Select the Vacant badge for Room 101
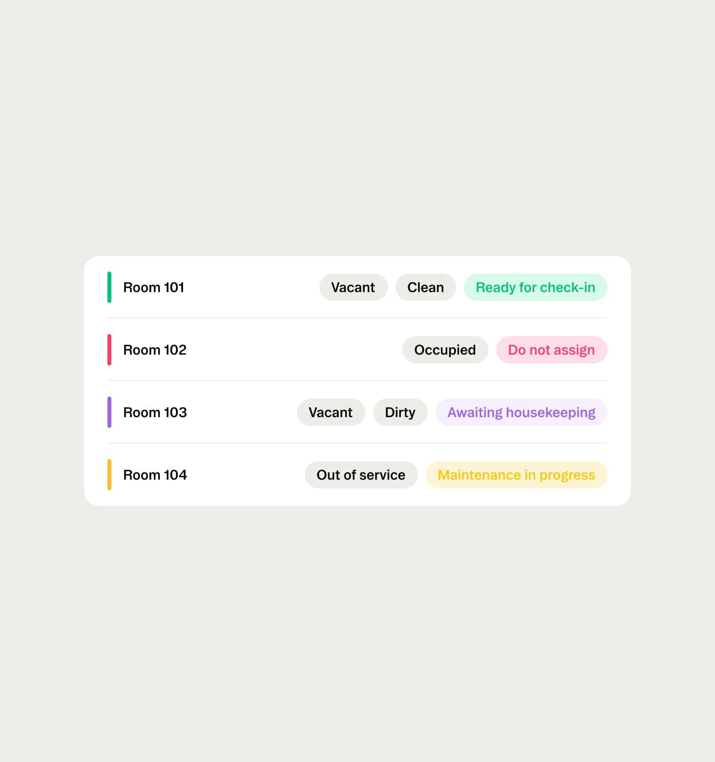Viewport: 715px width, 762px height. click(353, 287)
